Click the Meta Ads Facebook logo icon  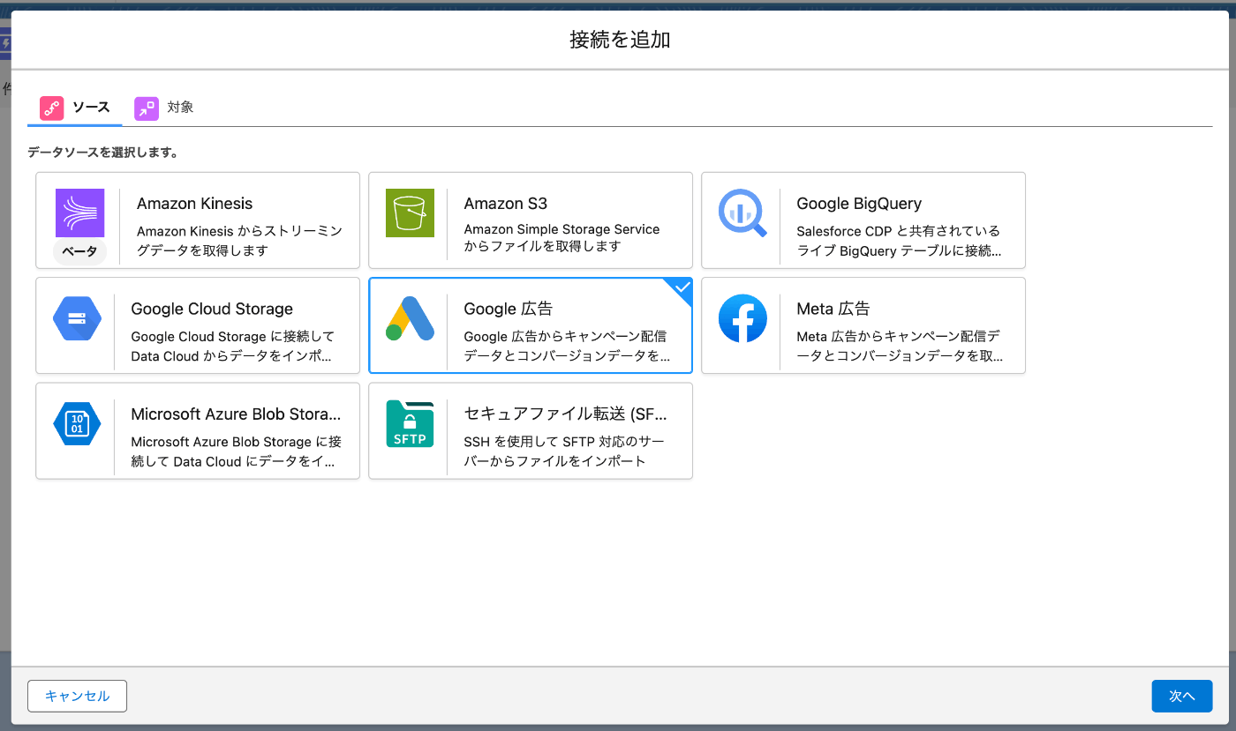[x=742, y=318]
